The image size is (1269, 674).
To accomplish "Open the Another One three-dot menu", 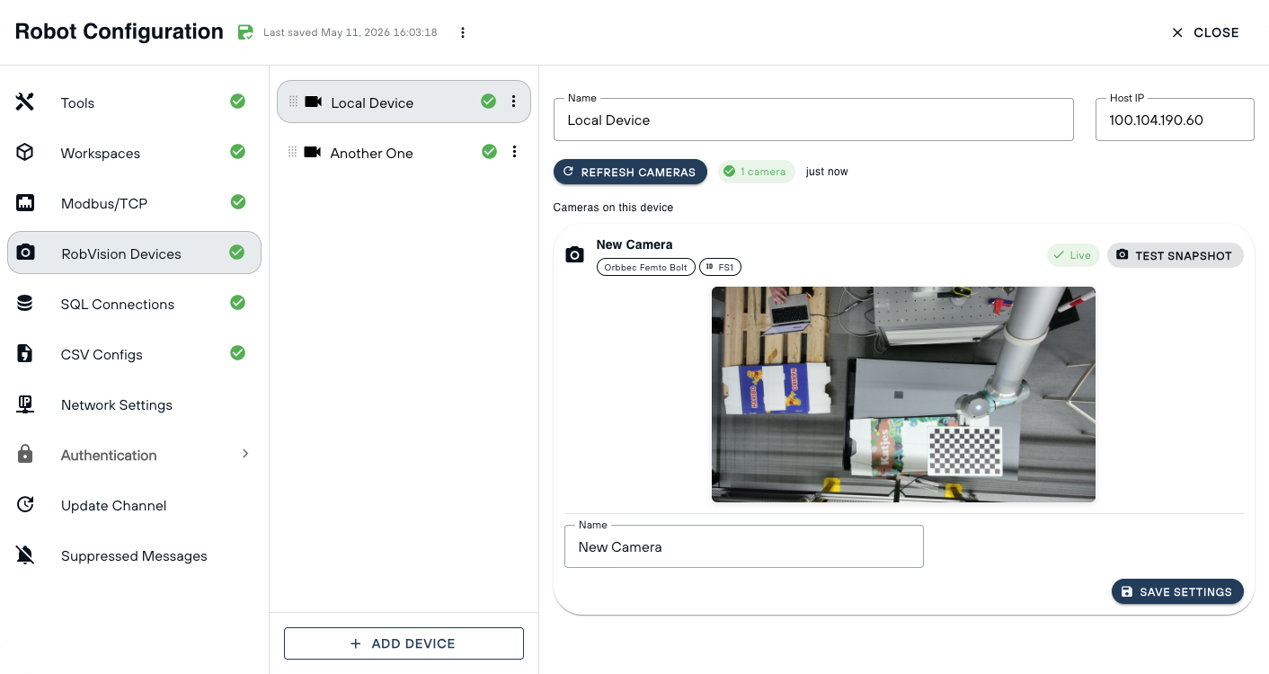I will 514,152.
